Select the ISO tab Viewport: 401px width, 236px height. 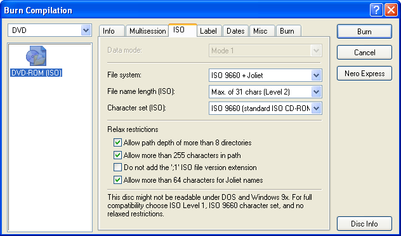click(x=182, y=30)
